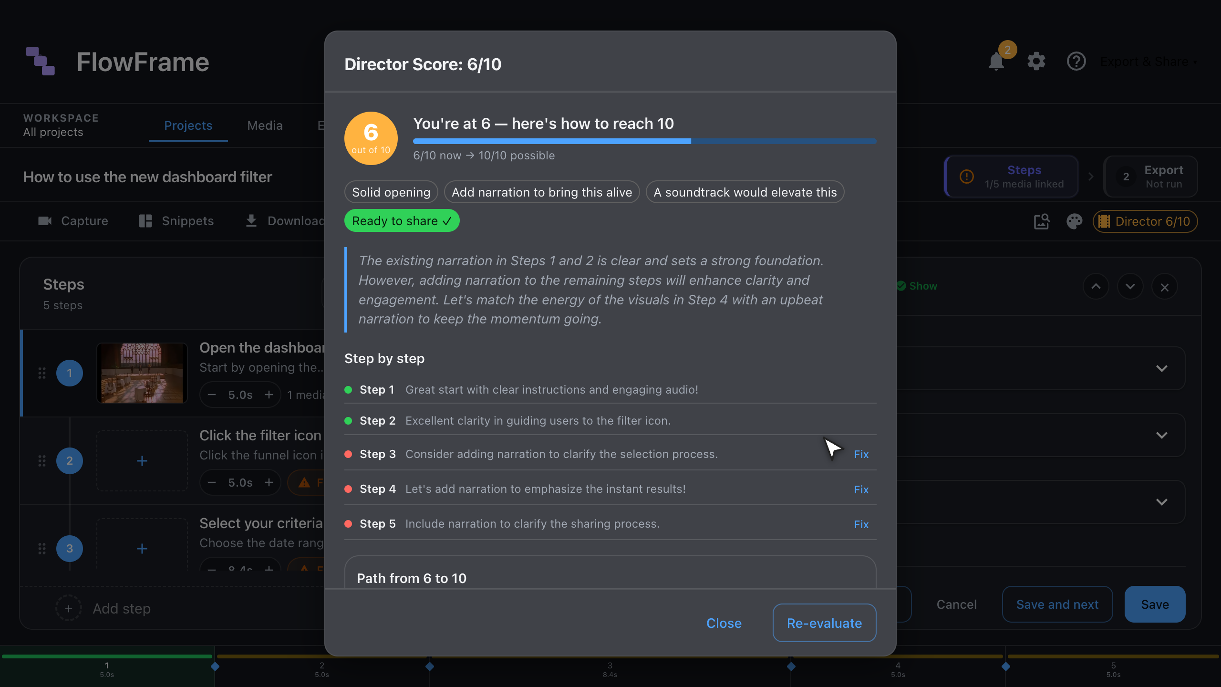Move to the next step with the down chevron
The width and height of the screenshot is (1221, 687).
pos(1130,287)
